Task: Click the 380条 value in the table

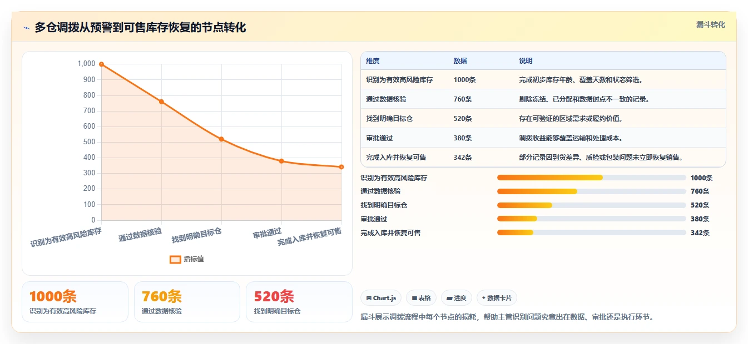Action: [463, 138]
